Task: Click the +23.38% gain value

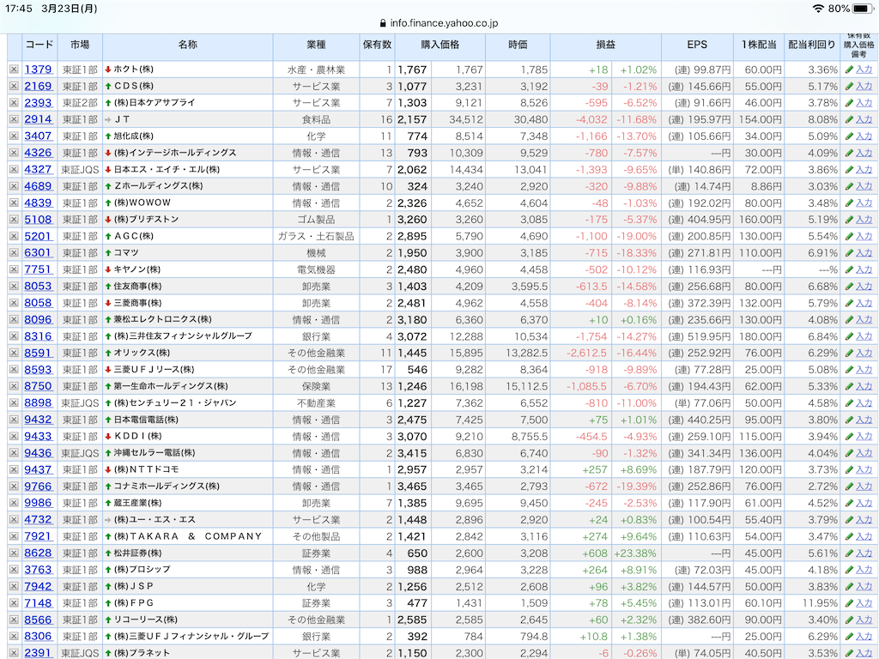Action: coord(635,553)
